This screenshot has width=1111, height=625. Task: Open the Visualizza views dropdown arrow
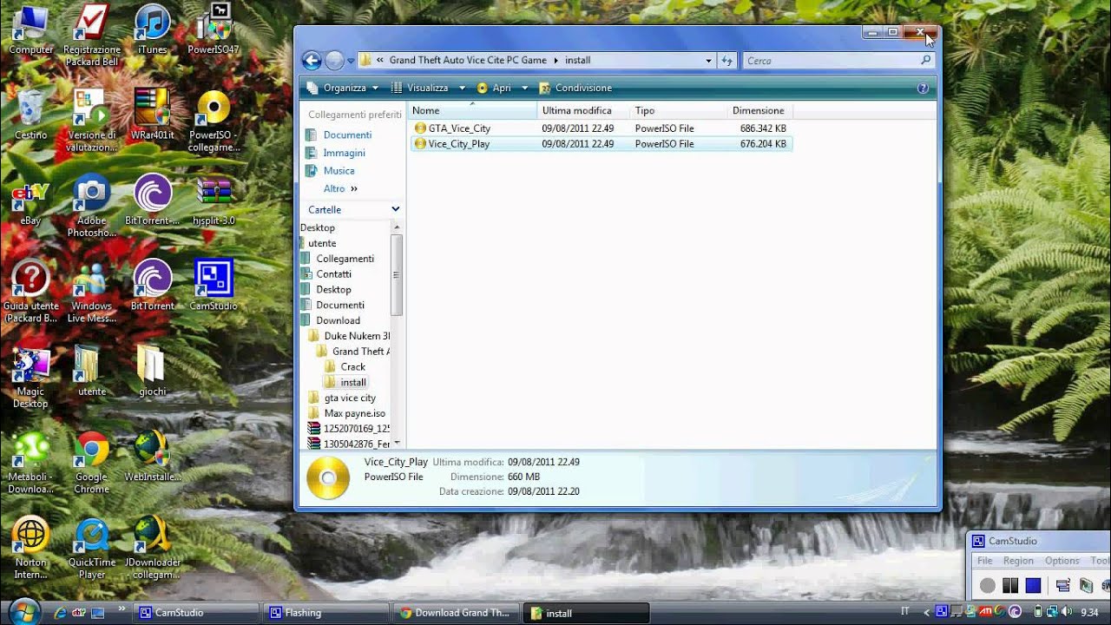[462, 88]
